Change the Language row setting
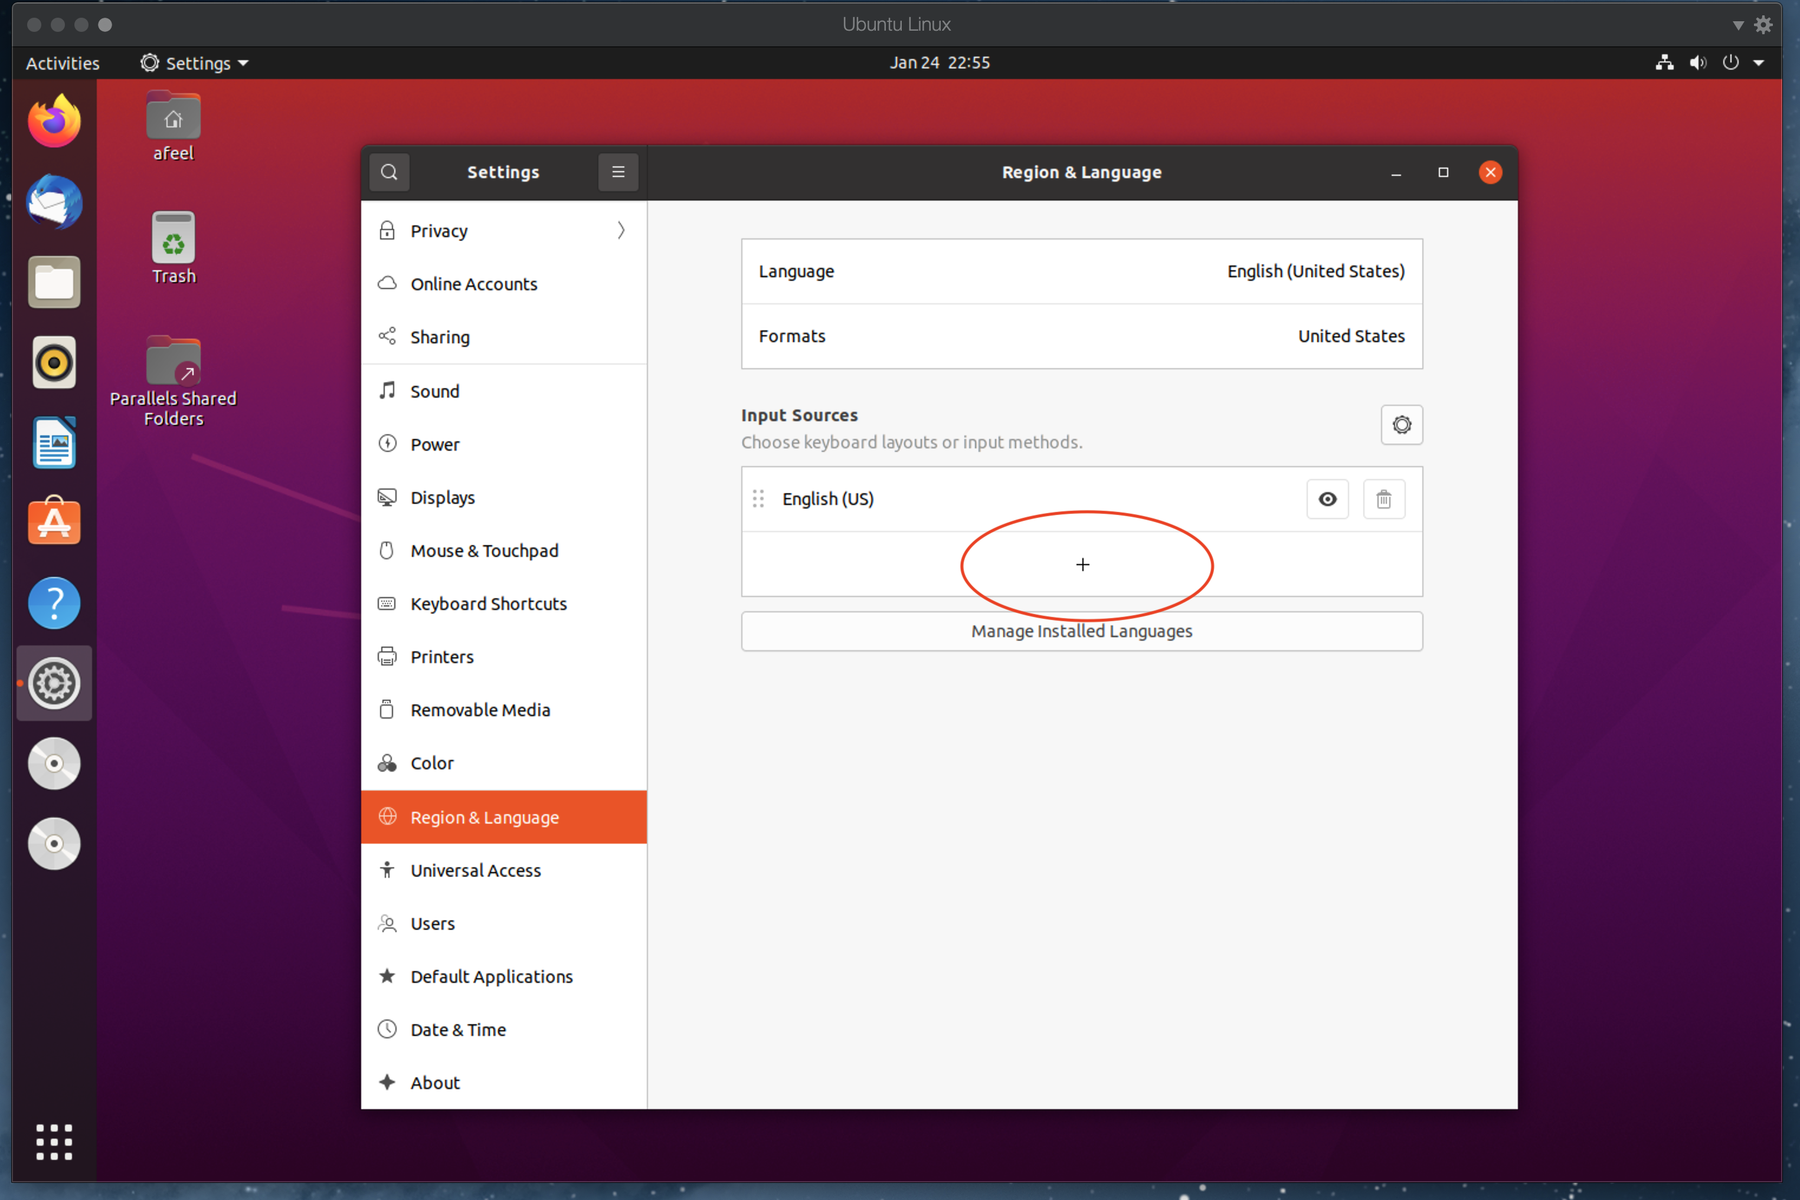This screenshot has height=1200, width=1800. coord(1081,272)
